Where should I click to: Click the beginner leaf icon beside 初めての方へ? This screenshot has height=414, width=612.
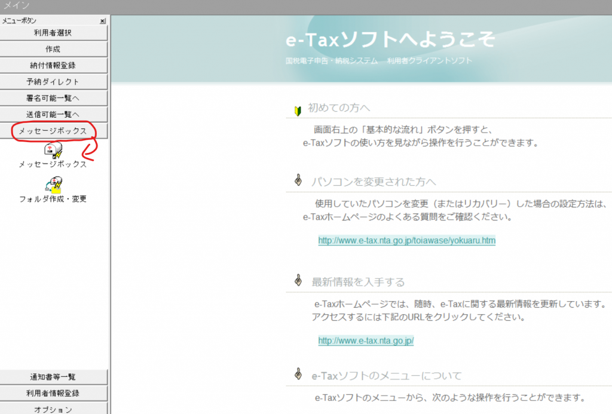click(x=298, y=111)
